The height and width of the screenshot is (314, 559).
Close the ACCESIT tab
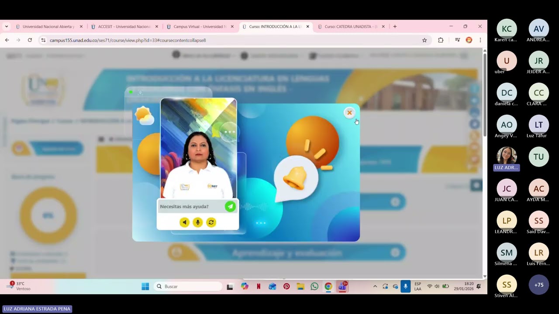click(157, 27)
